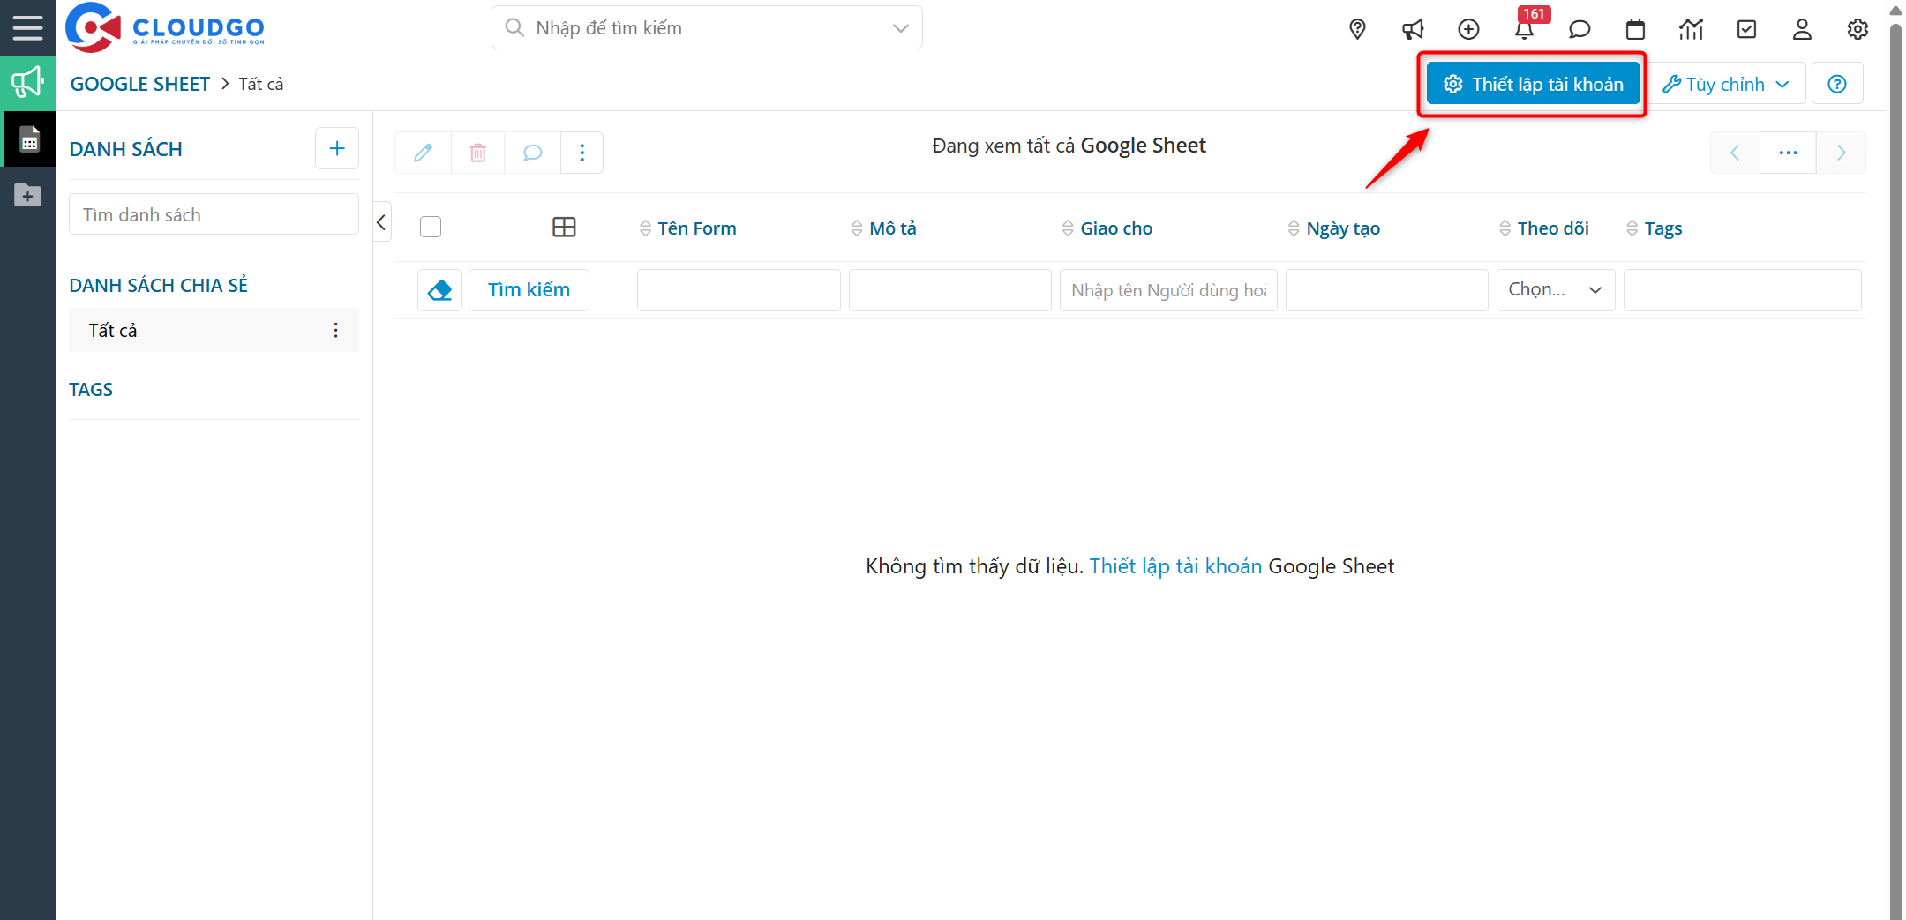1906x920 pixels.
Task: Tick the select-all checkbox in table header
Action: pyautogui.click(x=431, y=226)
